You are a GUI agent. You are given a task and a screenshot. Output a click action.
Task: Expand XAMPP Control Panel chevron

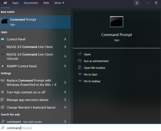coord(65,66)
